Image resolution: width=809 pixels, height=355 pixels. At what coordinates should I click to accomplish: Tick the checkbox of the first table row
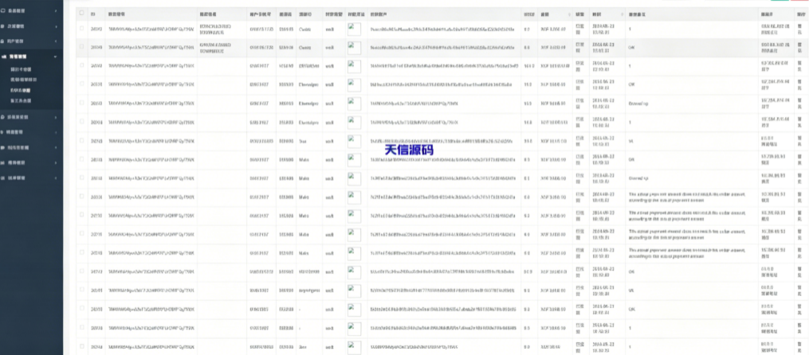(x=81, y=29)
